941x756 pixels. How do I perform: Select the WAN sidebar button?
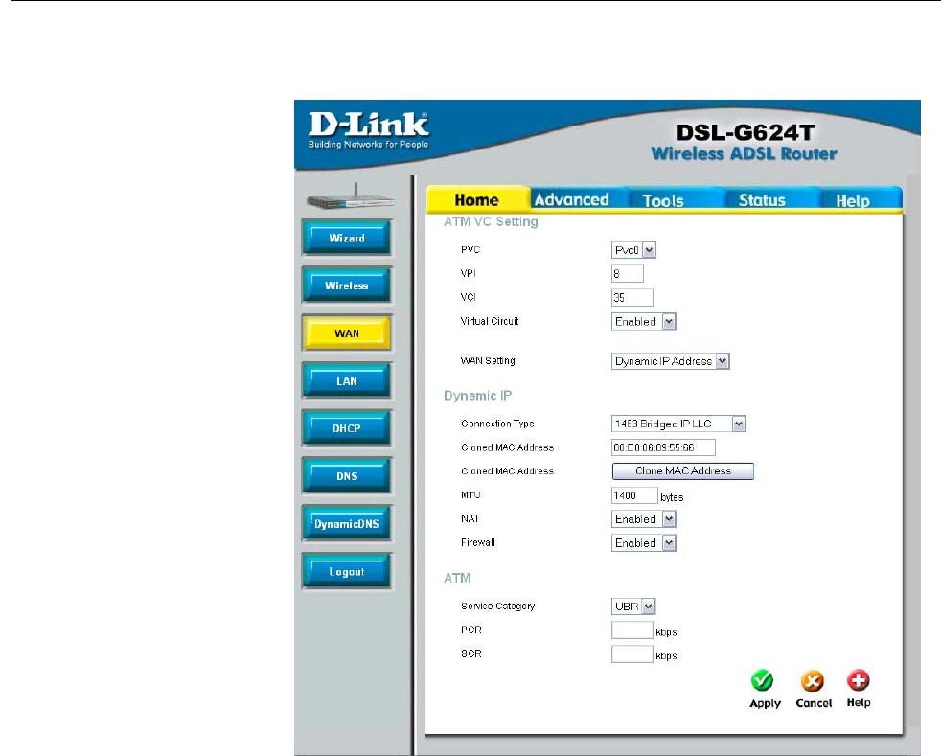(347, 333)
